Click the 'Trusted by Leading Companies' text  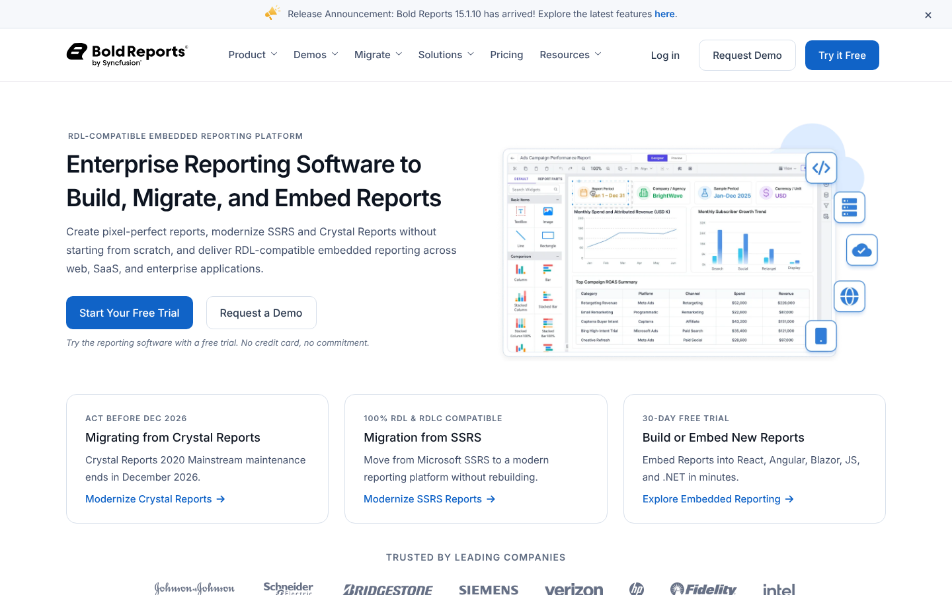pyautogui.click(x=476, y=557)
